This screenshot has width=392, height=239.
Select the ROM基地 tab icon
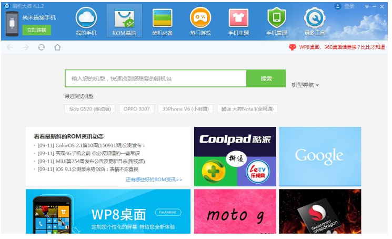(x=124, y=21)
